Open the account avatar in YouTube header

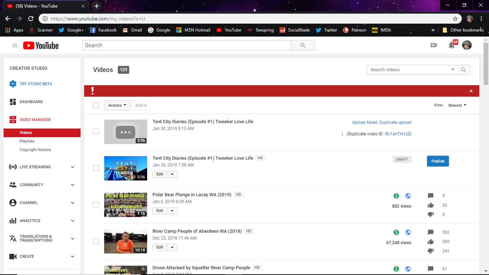[467, 45]
